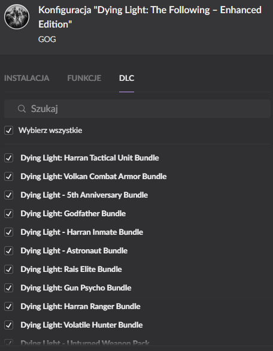This screenshot has height=351, width=273.
Task: Toggle Harran Tactical Unit Bundle checkbox
Action: click(9, 158)
